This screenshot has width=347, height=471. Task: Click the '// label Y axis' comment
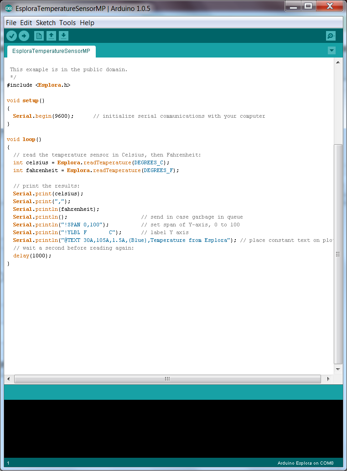[165, 232]
